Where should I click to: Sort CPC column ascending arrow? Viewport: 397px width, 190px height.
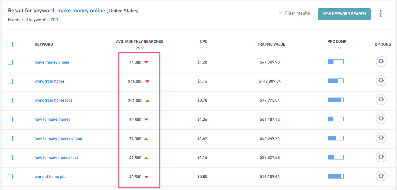click(x=201, y=48)
